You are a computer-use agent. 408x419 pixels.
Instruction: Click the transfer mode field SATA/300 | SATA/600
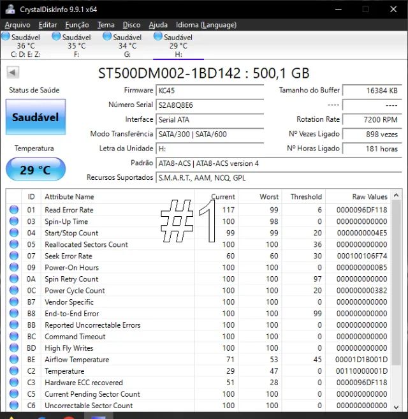pyautogui.click(x=210, y=134)
